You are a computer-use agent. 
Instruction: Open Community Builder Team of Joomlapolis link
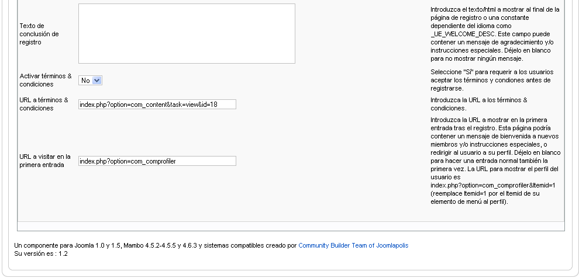click(x=353, y=245)
